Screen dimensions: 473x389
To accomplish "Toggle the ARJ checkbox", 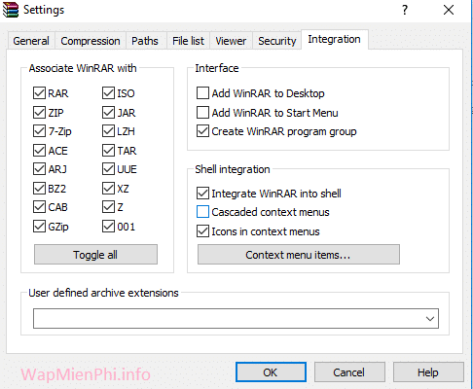I will pyautogui.click(x=39, y=169).
